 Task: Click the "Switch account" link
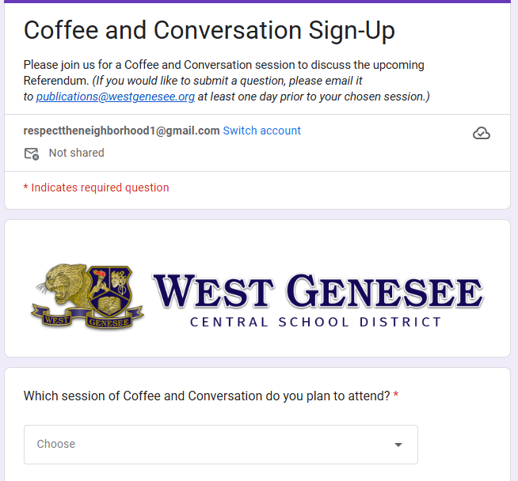(262, 131)
